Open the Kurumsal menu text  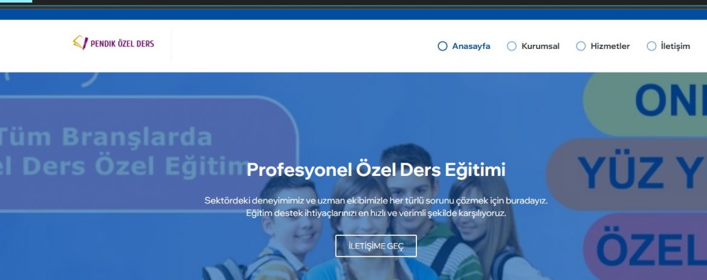[x=540, y=46]
